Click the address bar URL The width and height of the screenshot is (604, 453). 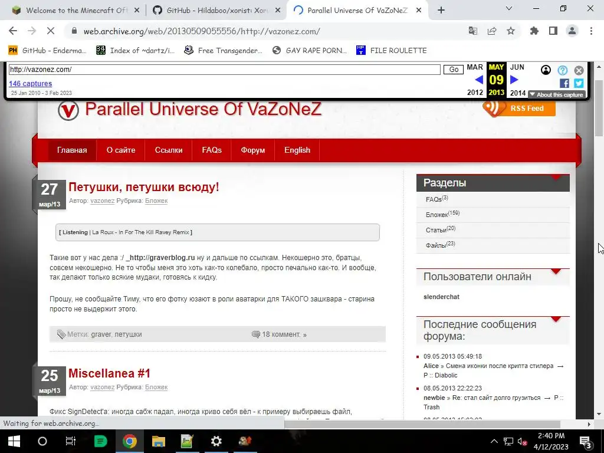(202, 31)
